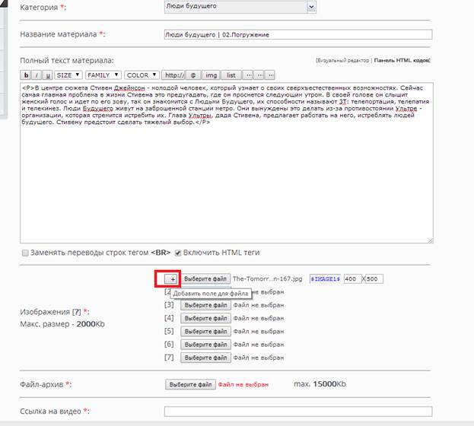
Task: Click the dotted button right after list
Action: point(248,75)
